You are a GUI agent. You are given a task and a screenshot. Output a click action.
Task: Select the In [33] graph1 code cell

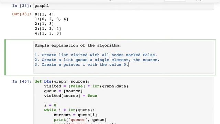(x=123, y=6)
